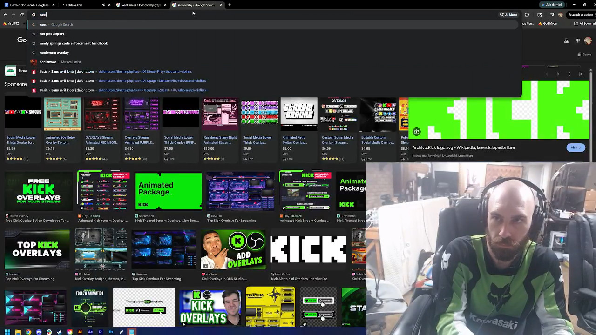The image size is (596, 335).
Task: Open Steam from the taskbar
Action: click(59, 332)
